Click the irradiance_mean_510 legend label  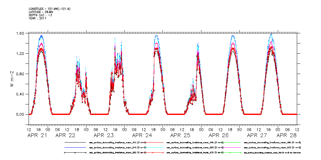tap(117, 148)
